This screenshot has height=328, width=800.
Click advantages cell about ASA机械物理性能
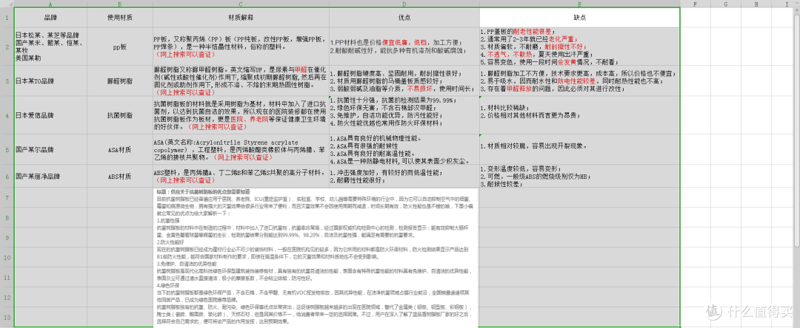click(404, 149)
